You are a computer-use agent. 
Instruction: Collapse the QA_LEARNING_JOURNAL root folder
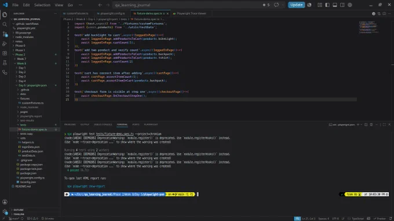27,19
